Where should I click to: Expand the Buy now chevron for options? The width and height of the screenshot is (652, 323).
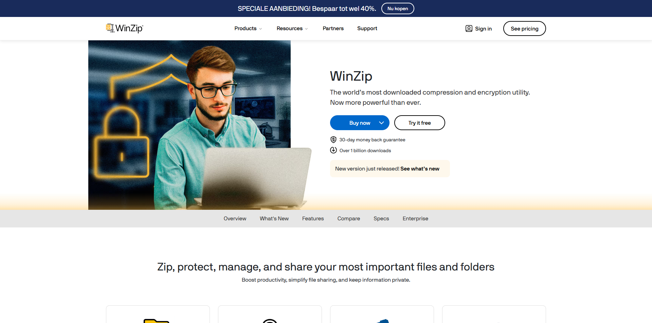[x=381, y=123]
